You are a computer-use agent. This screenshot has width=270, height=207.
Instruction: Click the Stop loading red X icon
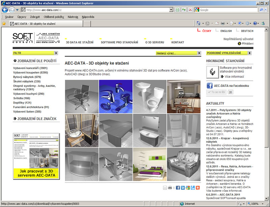coord(190,10)
